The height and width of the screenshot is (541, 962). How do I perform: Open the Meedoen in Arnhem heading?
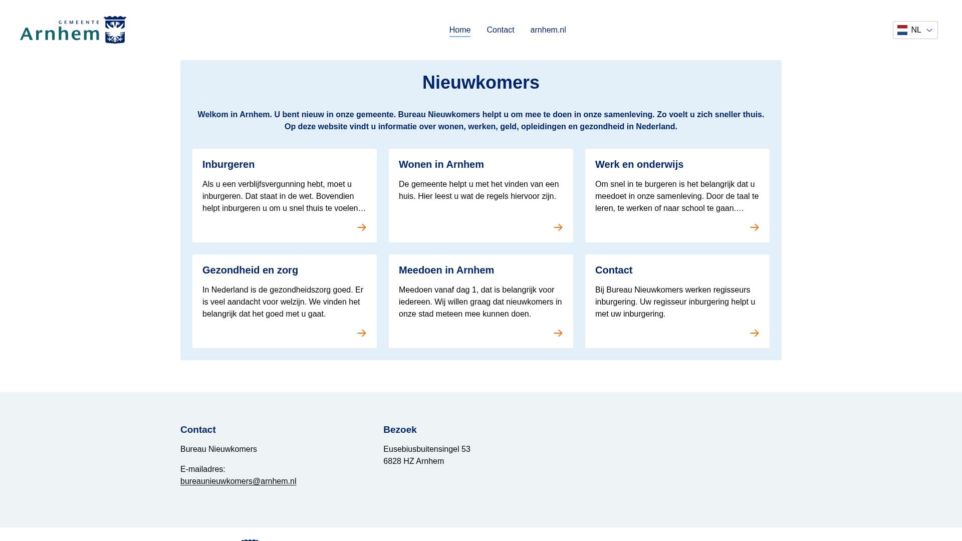pyautogui.click(x=446, y=270)
